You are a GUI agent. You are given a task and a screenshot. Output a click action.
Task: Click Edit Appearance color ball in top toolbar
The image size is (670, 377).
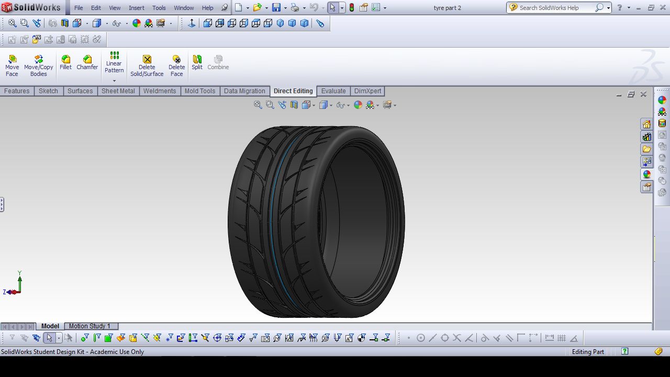pos(137,24)
